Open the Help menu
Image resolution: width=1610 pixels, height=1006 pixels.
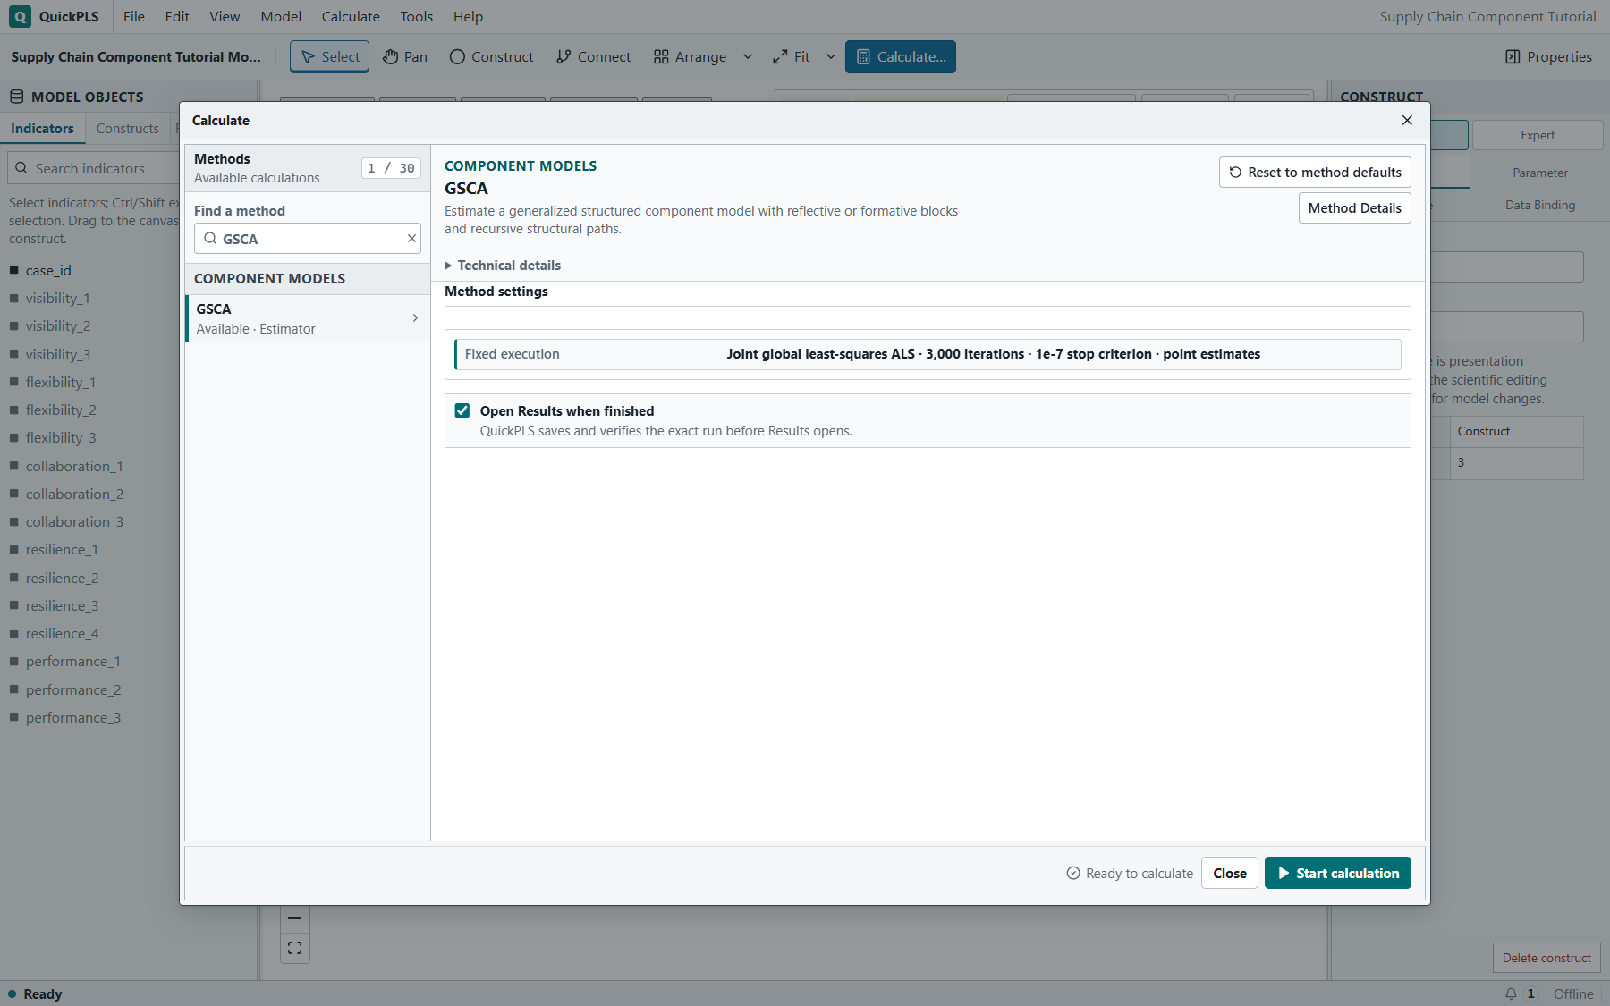468,16
